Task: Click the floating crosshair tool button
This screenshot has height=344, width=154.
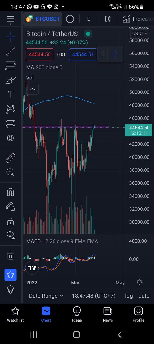Action: 116,54
